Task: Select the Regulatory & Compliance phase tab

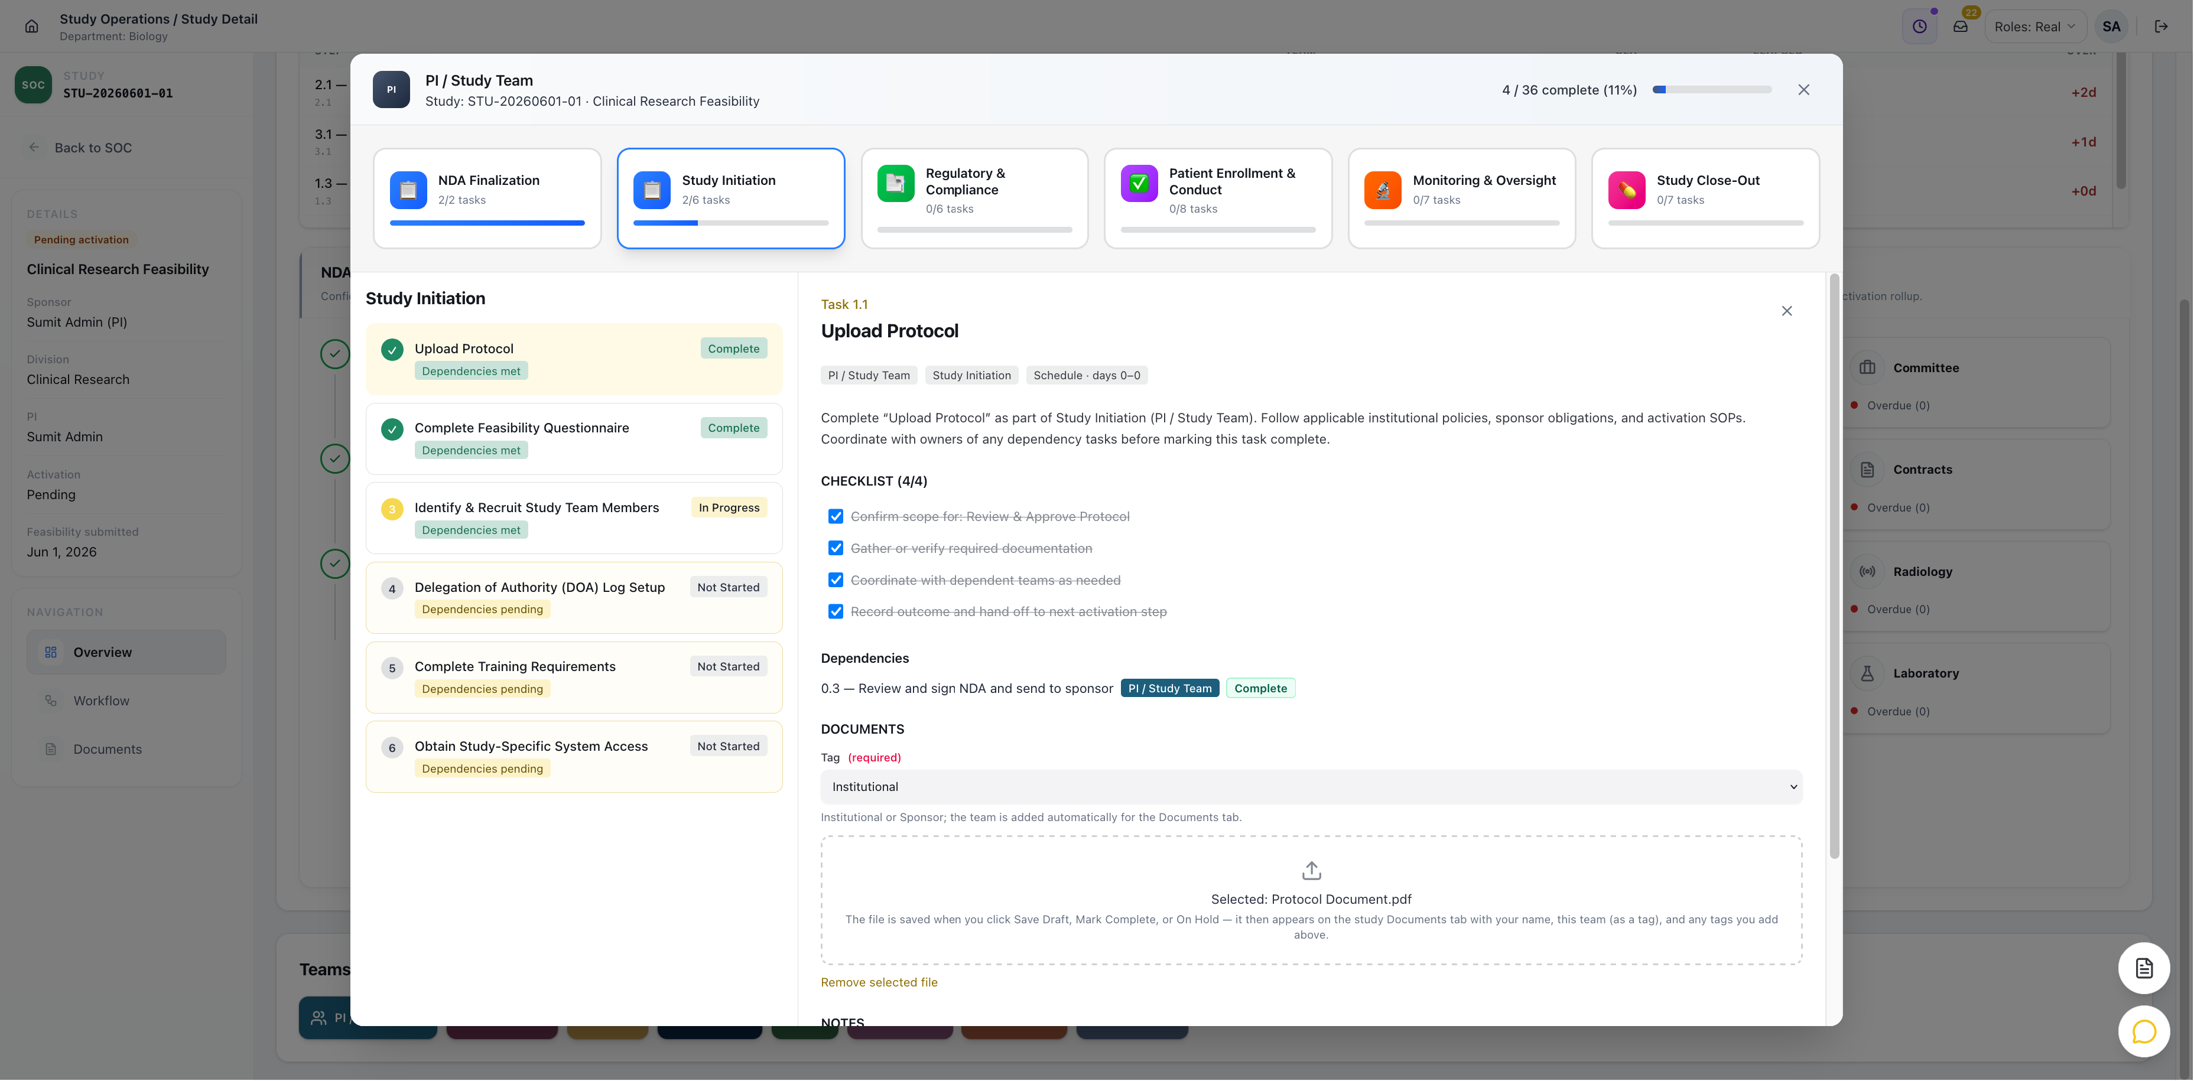Action: (x=974, y=198)
